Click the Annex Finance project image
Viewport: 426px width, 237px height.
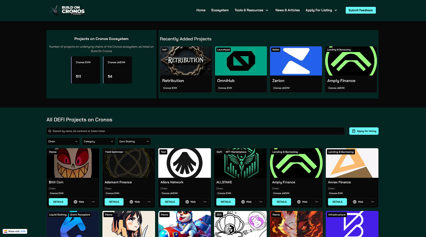[352, 163]
